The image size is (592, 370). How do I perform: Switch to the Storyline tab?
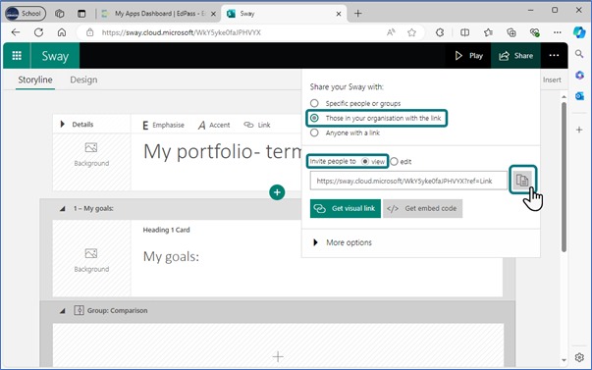(x=35, y=79)
